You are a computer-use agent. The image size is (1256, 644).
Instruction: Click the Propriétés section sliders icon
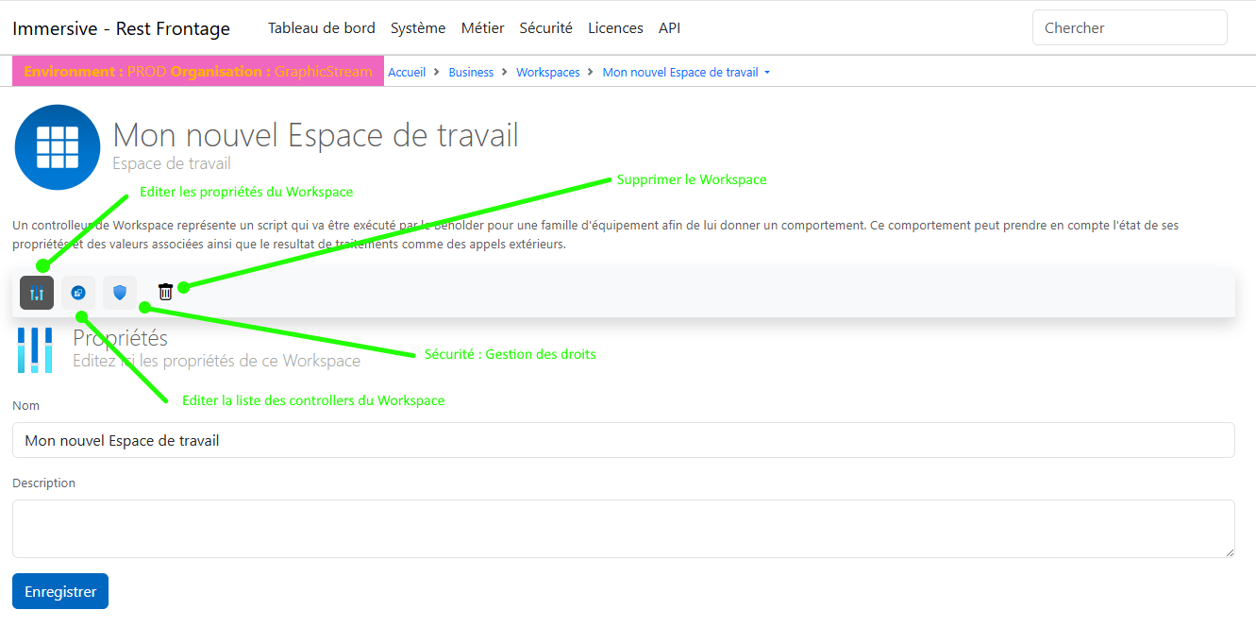35,350
